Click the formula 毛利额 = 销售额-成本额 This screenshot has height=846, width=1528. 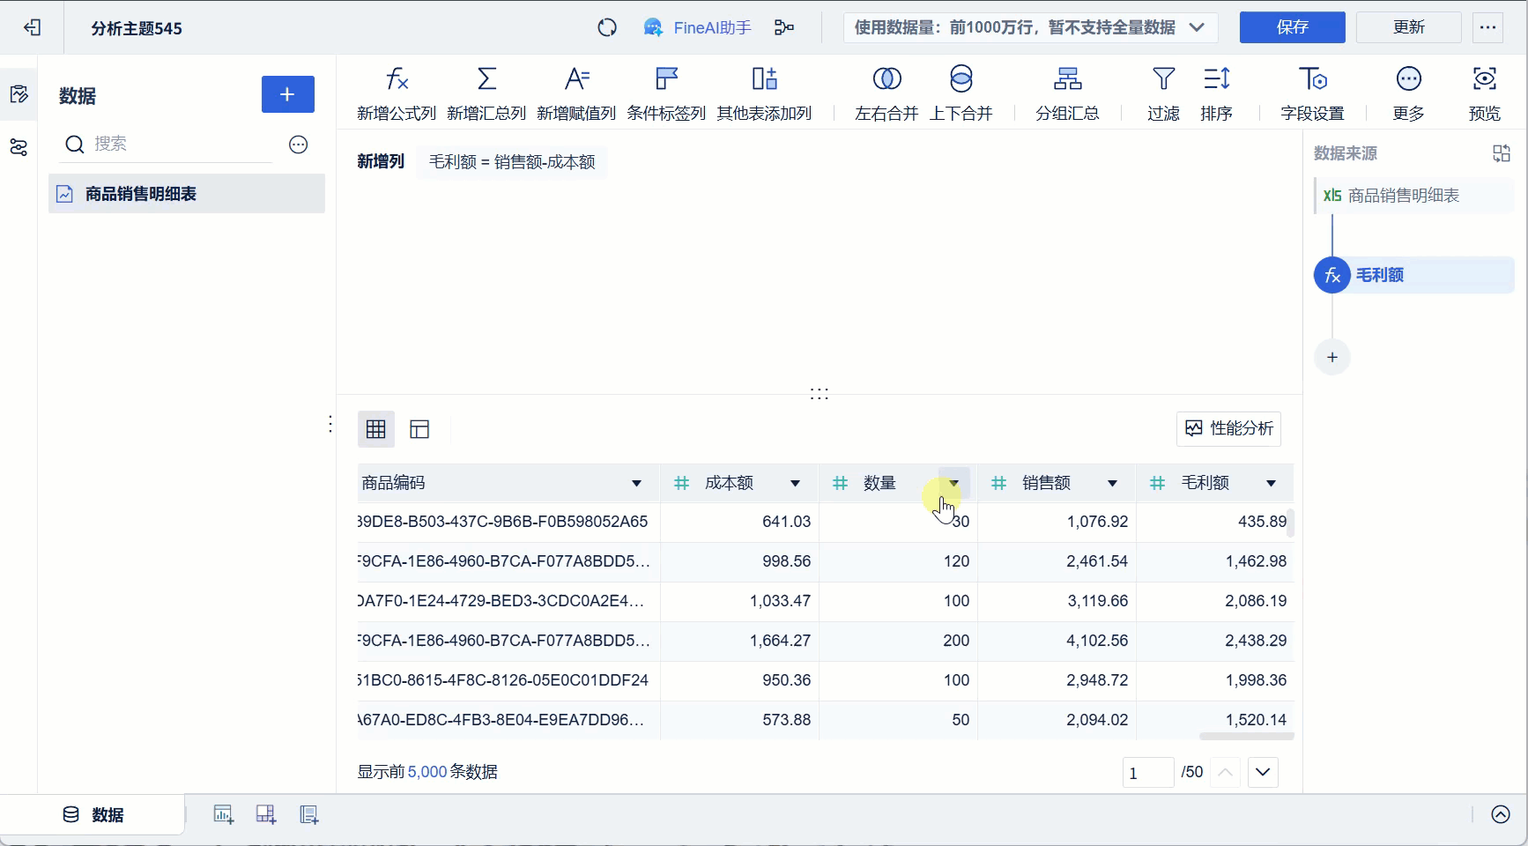[512, 162]
